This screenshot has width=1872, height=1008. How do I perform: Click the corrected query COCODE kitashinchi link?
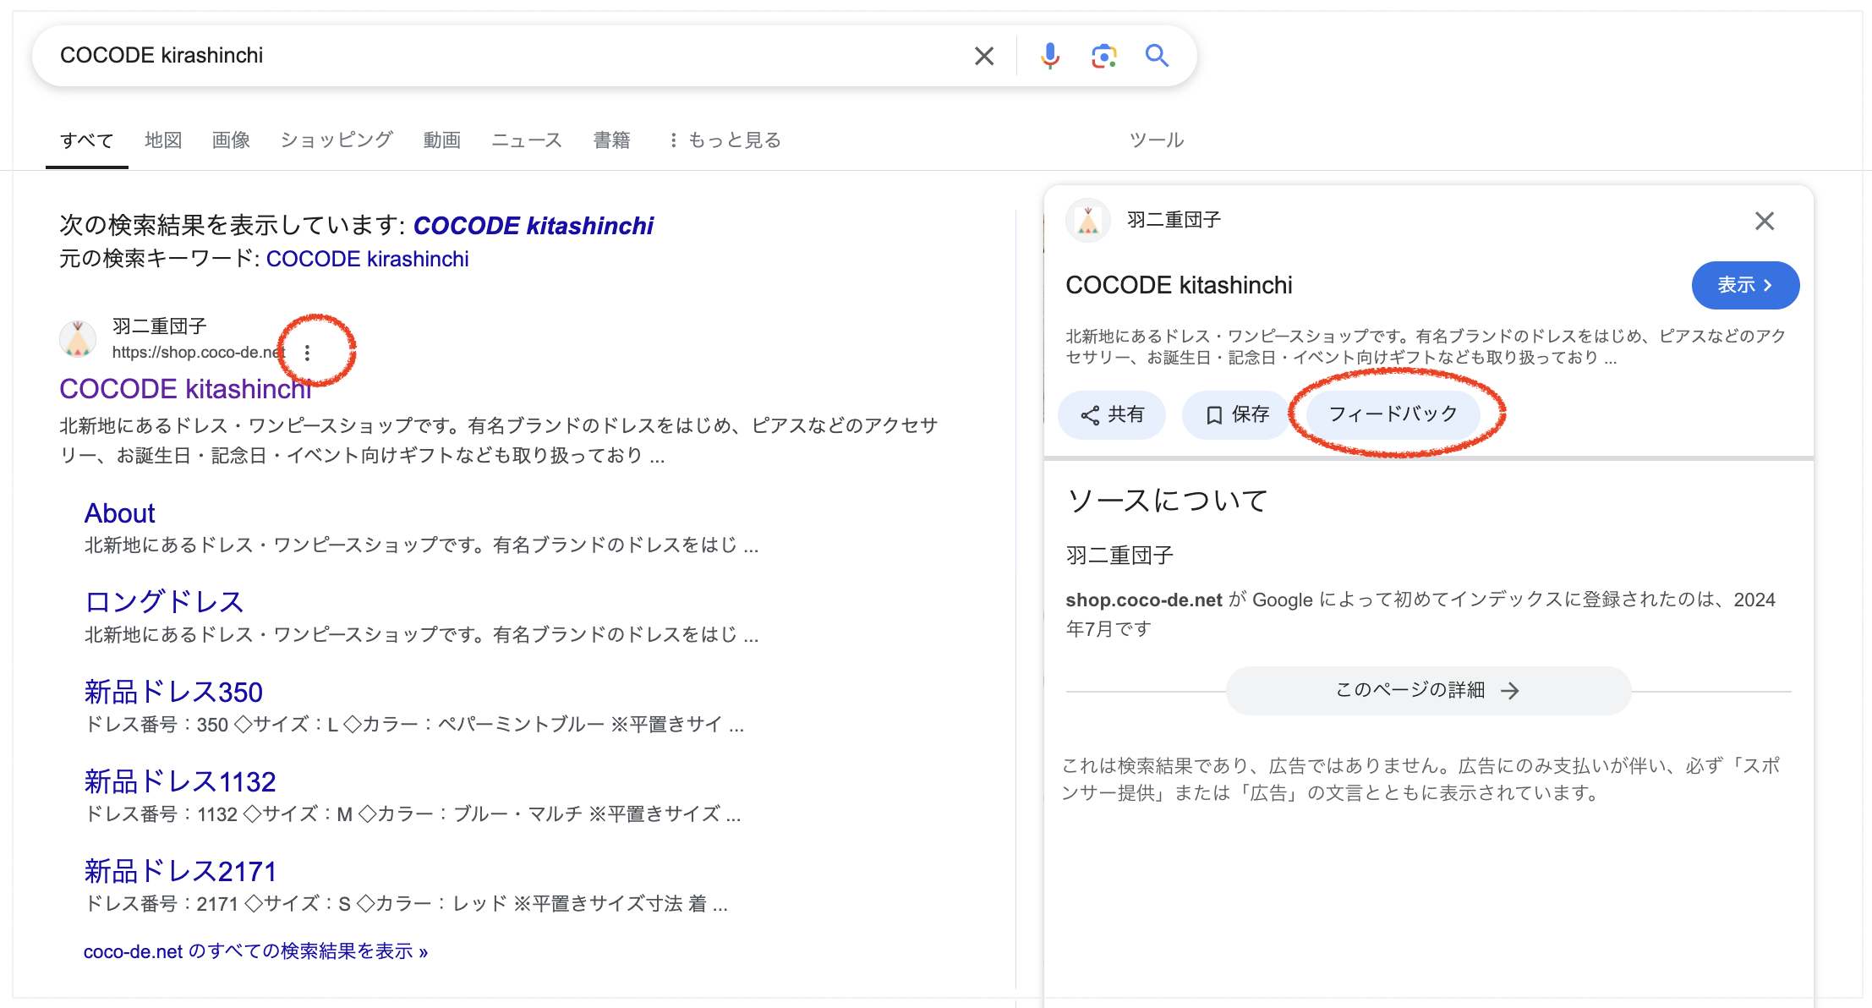click(533, 226)
